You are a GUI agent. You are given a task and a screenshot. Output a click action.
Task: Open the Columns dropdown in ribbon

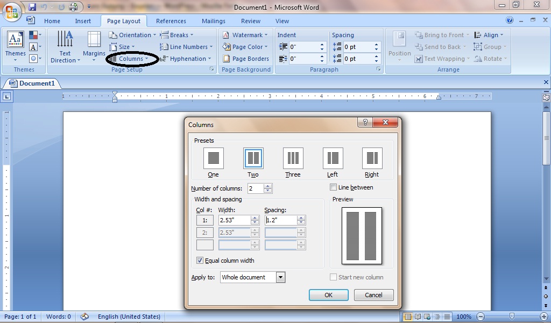(x=129, y=59)
